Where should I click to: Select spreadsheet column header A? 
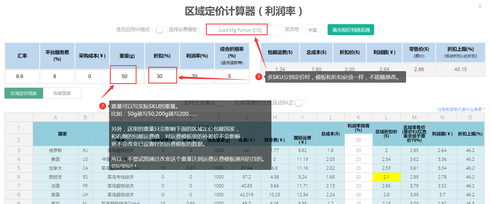(x=55, y=117)
